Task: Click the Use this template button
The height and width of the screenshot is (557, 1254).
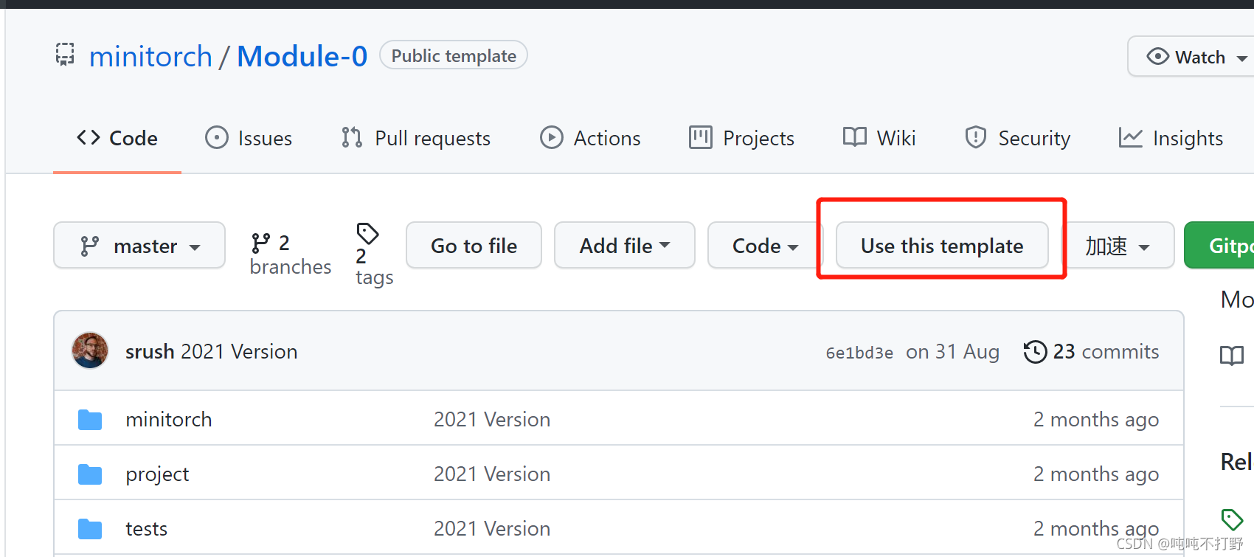Action: [942, 245]
